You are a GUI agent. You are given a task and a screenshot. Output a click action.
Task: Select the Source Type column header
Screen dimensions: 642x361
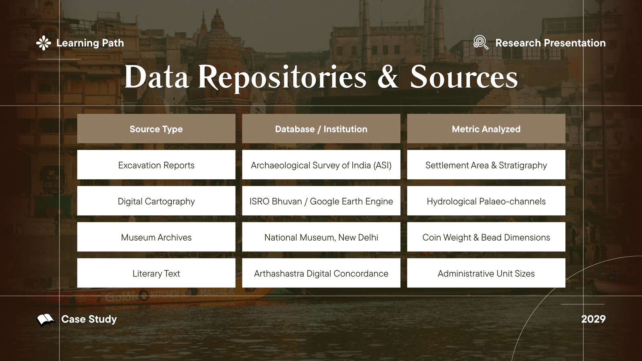click(156, 129)
